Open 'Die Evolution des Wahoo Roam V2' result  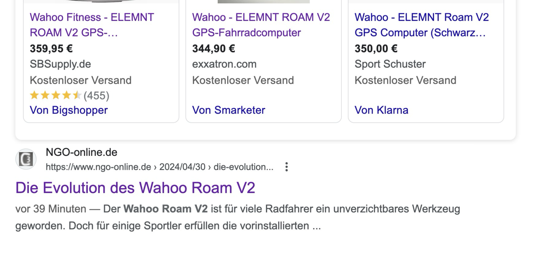tap(135, 188)
